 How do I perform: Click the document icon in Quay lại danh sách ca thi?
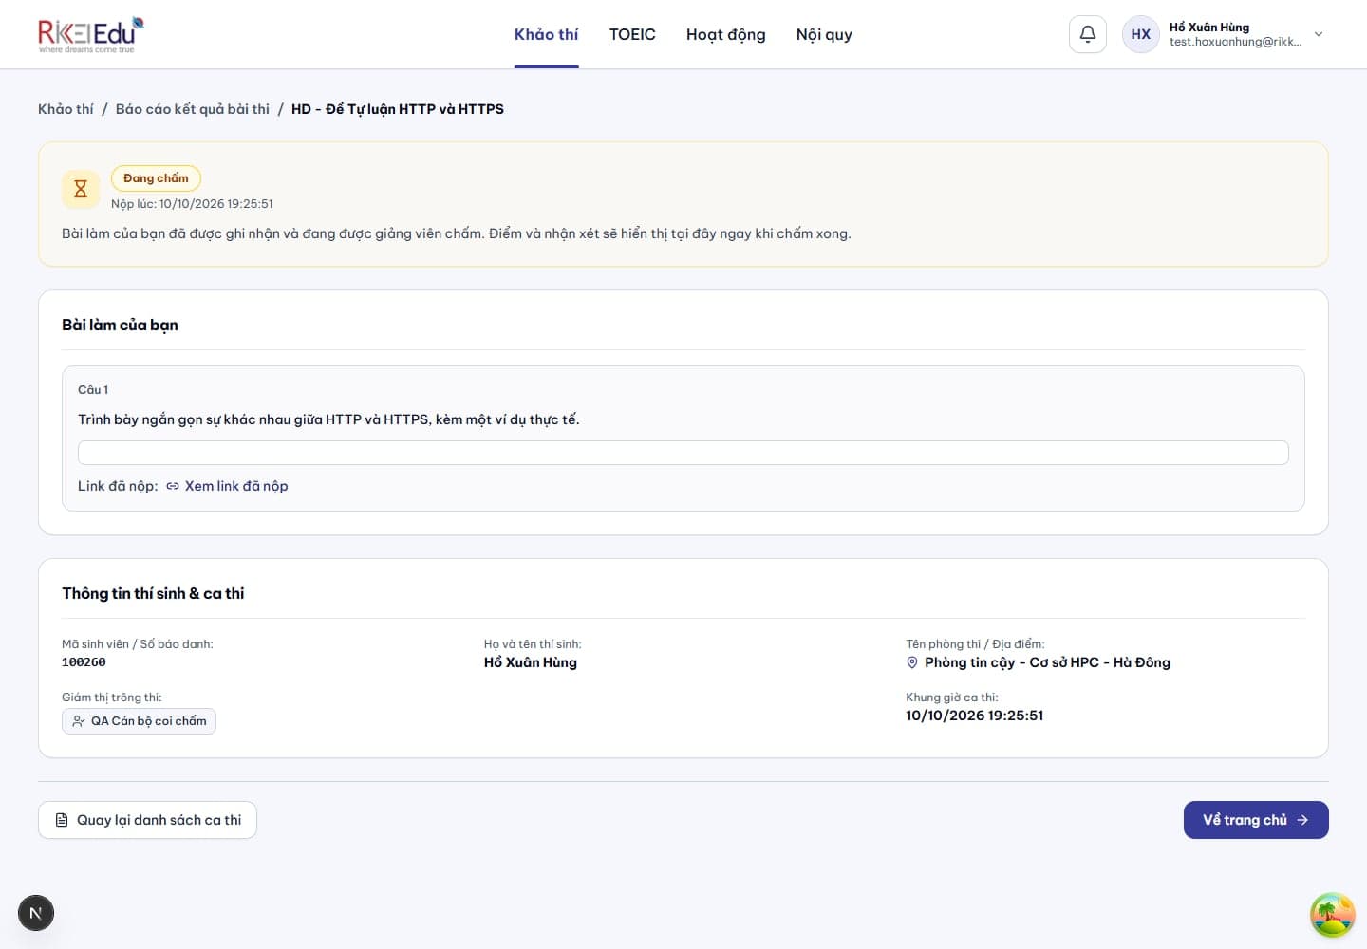(62, 820)
